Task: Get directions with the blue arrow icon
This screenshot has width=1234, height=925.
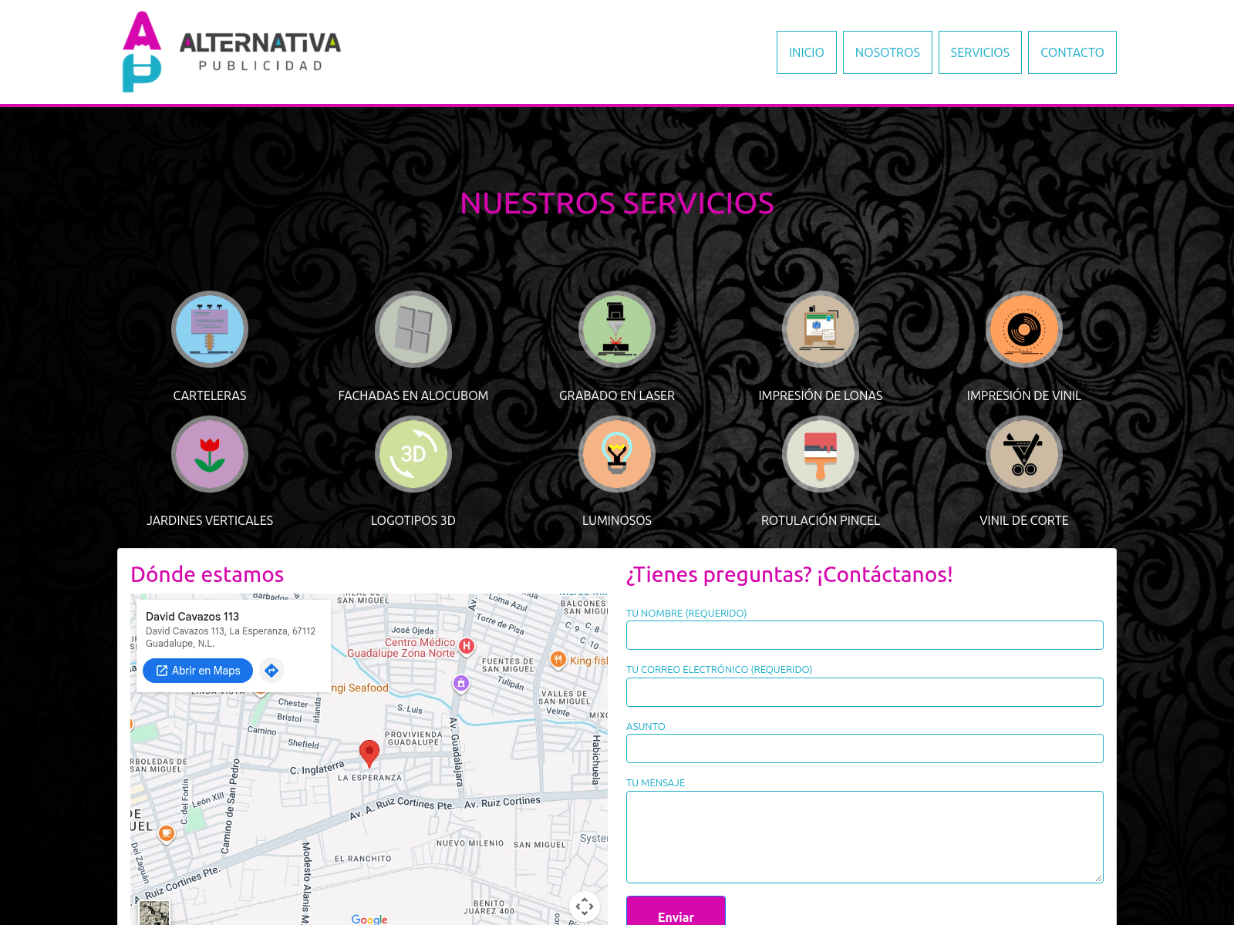Action: [x=271, y=671]
